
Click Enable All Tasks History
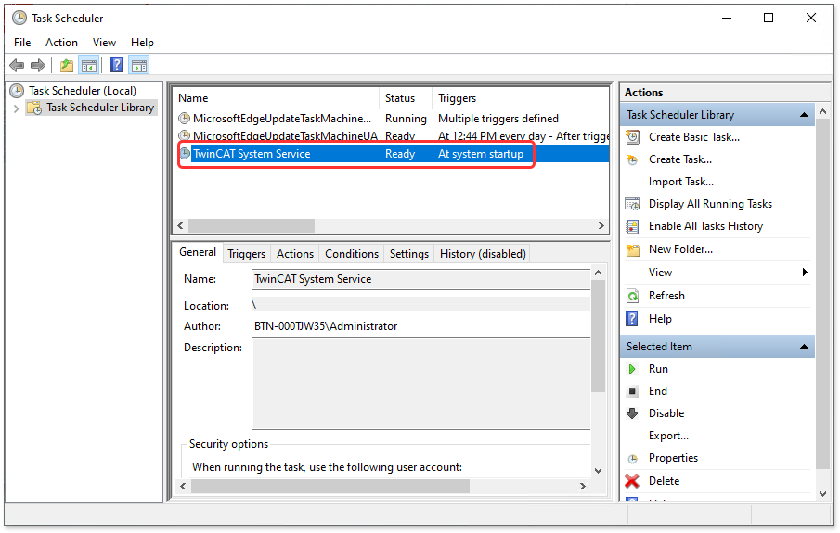tap(705, 226)
